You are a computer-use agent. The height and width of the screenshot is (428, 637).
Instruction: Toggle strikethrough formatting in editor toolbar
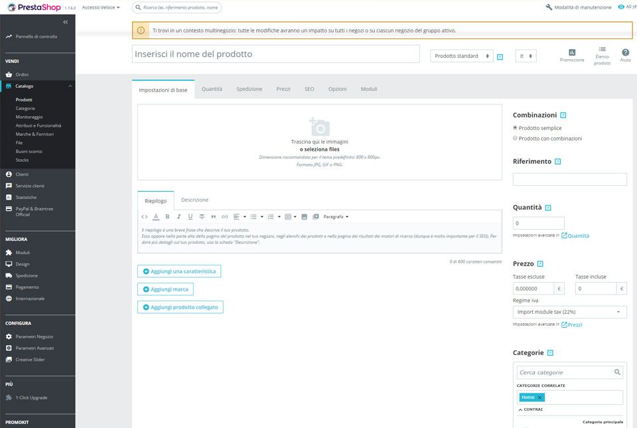coord(202,217)
